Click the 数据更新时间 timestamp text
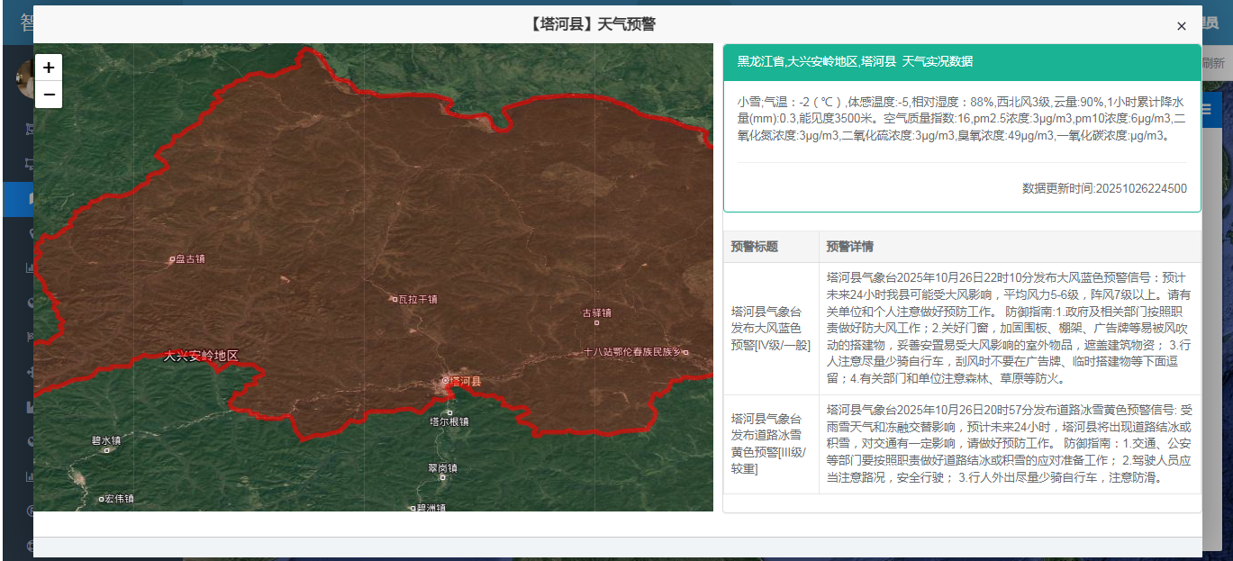This screenshot has height=561, width=1233. point(1104,188)
